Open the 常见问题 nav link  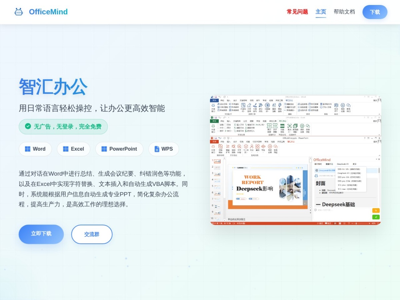click(x=297, y=12)
